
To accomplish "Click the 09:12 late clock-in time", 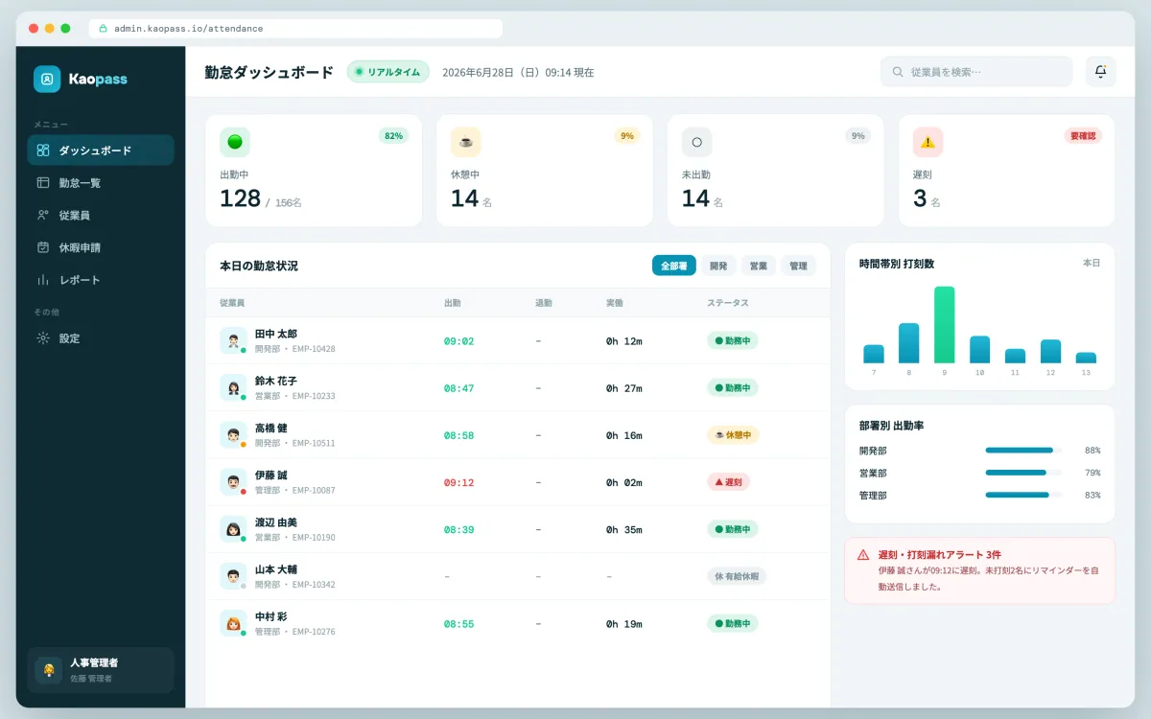I will tap(458, 482).
